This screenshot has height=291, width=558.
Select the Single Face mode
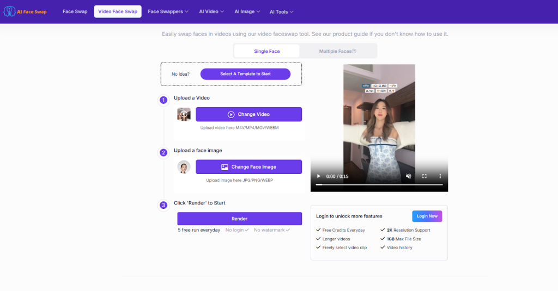[x=266, y=51]
